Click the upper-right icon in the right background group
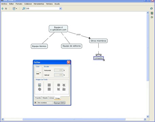Viewport: 155px width, 122px height. (64, 85)
